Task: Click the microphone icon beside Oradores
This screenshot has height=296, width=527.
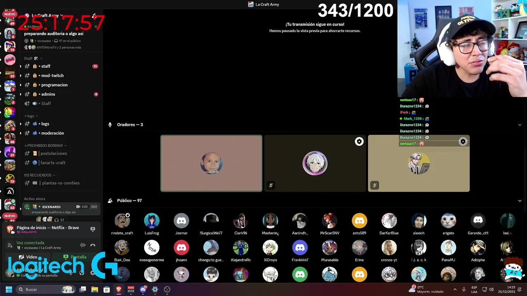Action: [x=110, y=125]
